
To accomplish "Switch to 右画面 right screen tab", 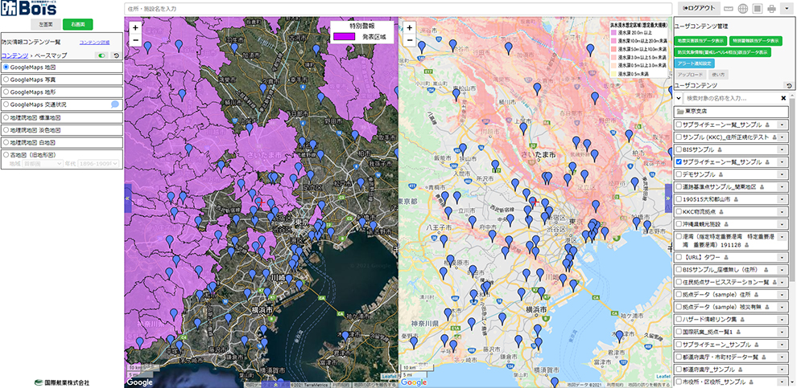I will (78, 24).
